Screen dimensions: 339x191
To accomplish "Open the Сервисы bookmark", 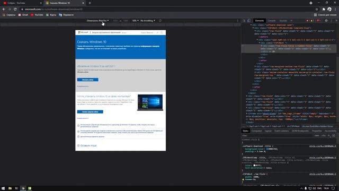I will (x=9, y=15).
